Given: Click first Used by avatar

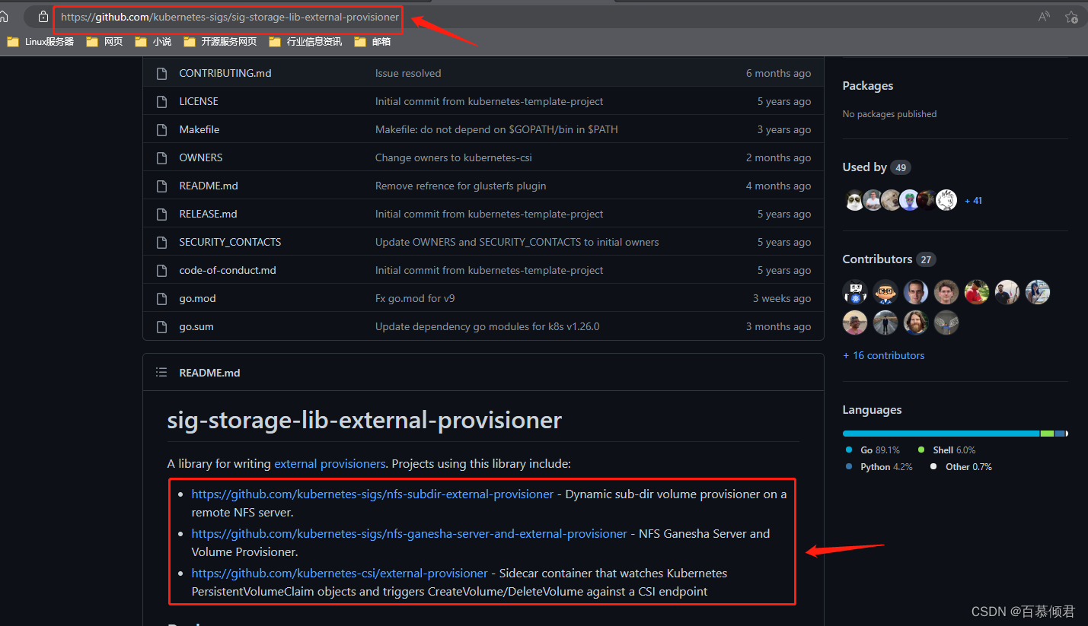Looking at the screenshot, I should pos(855,200).
